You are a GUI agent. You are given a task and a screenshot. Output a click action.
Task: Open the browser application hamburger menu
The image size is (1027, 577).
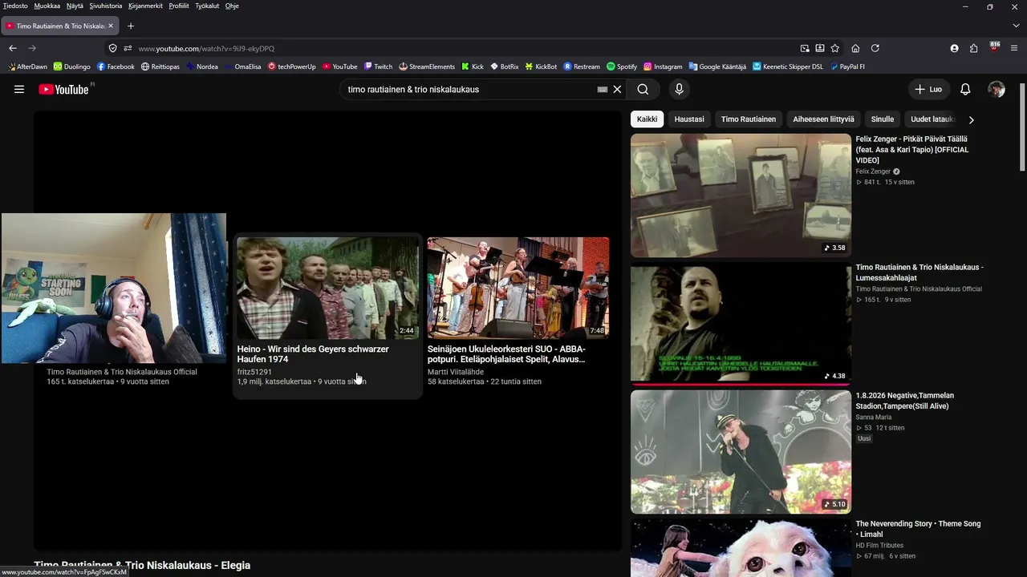point(1015,48)
